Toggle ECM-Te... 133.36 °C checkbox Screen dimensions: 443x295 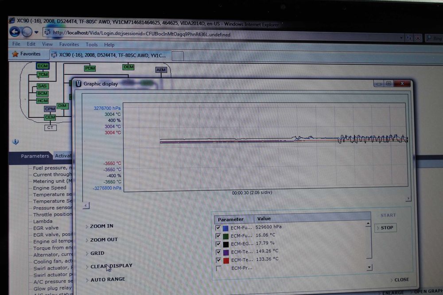[x=218, y=260]
